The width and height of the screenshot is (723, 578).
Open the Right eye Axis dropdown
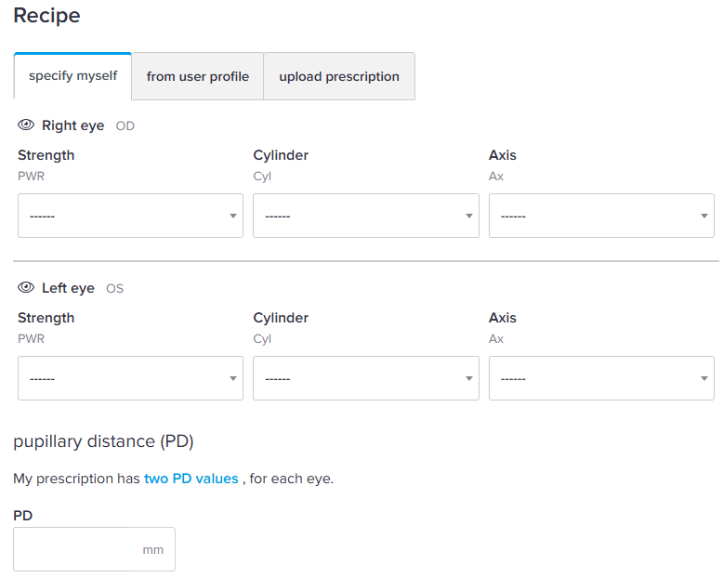(601, 216)
